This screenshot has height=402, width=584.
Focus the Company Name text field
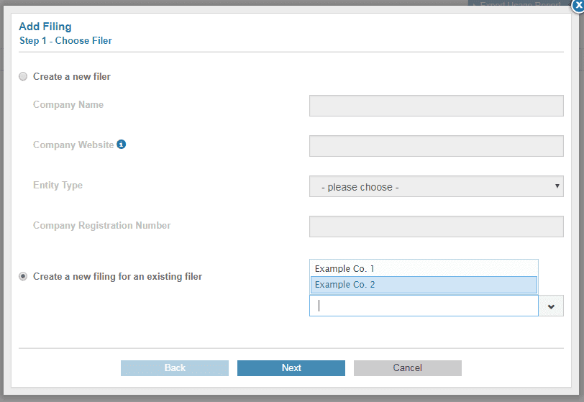pos(436,106)
